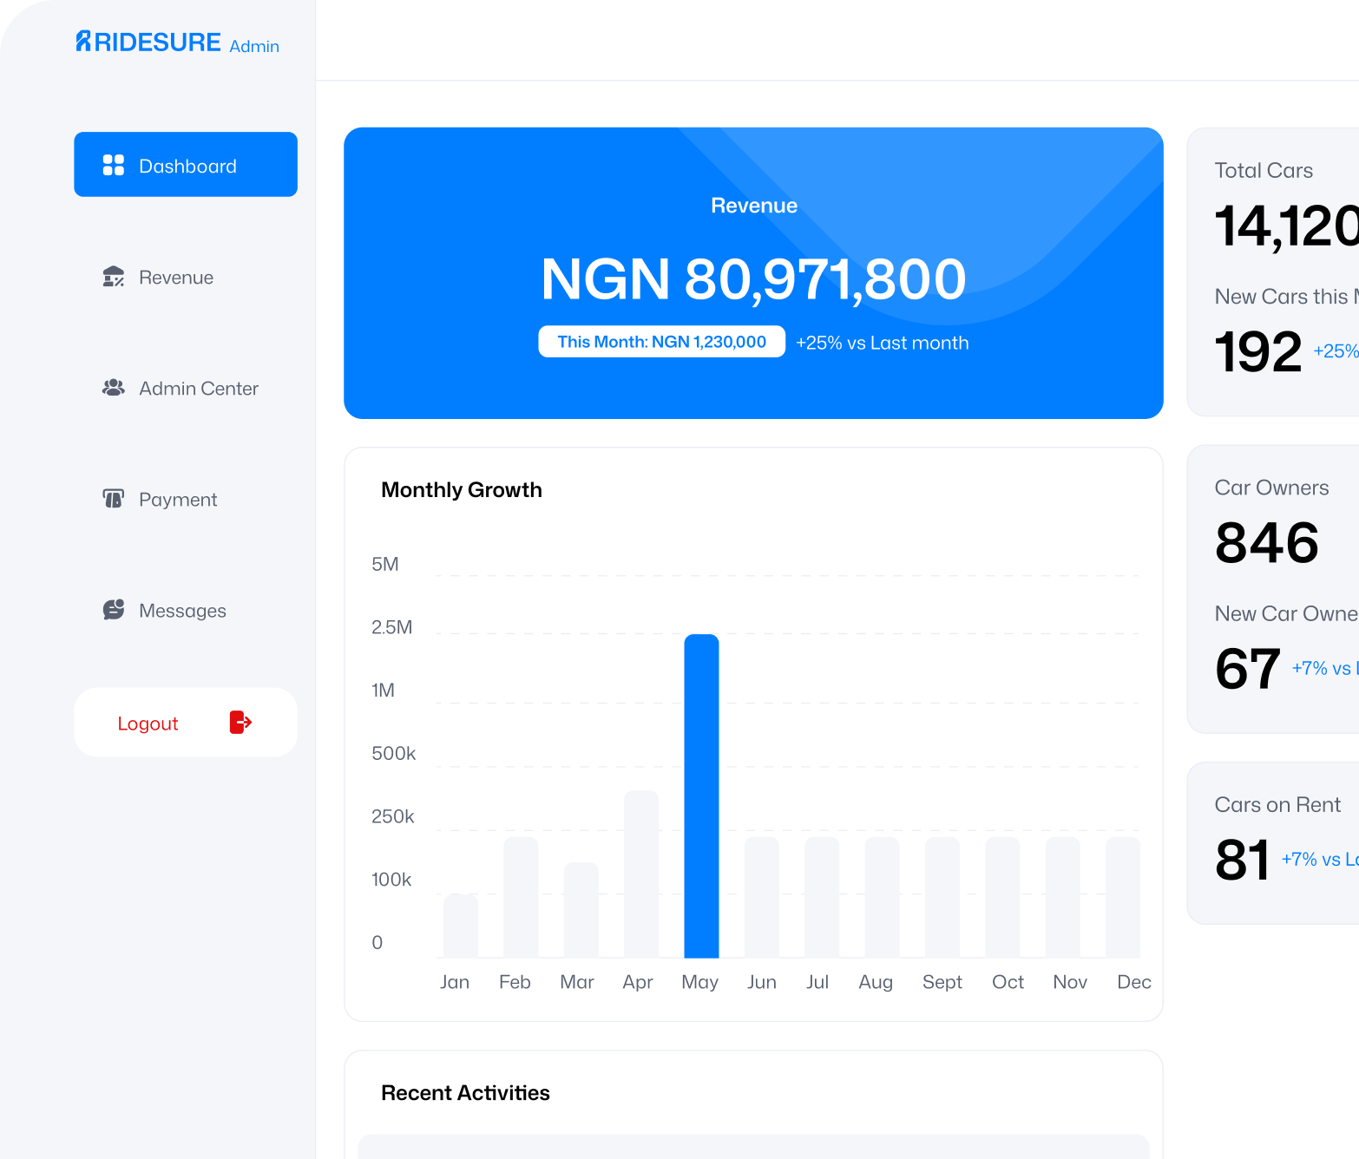The height and width of the screenshot is (1159, 1359).
Task: Click the Dashboard grid icon
Action: pos(114,165)
